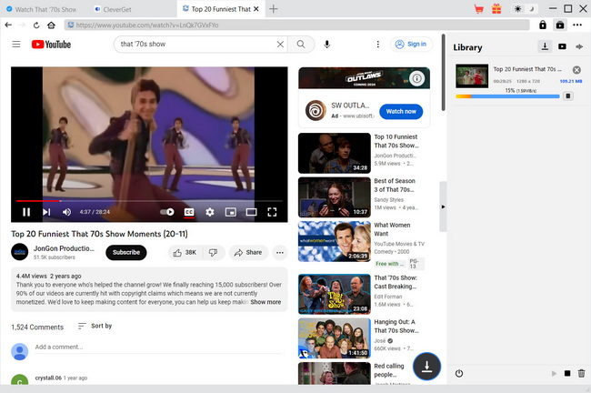Focus the Add a comment field
Image resolution: width=591 pixels, height=393 pixels.
[157, 348]
